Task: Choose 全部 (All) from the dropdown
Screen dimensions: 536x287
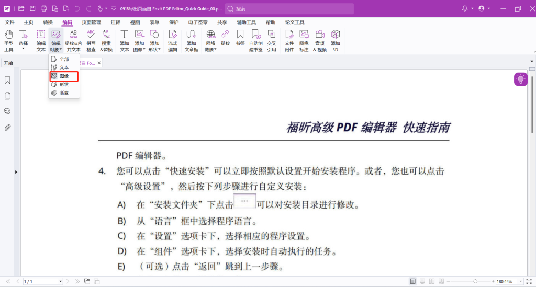Action: pos(64,59)
